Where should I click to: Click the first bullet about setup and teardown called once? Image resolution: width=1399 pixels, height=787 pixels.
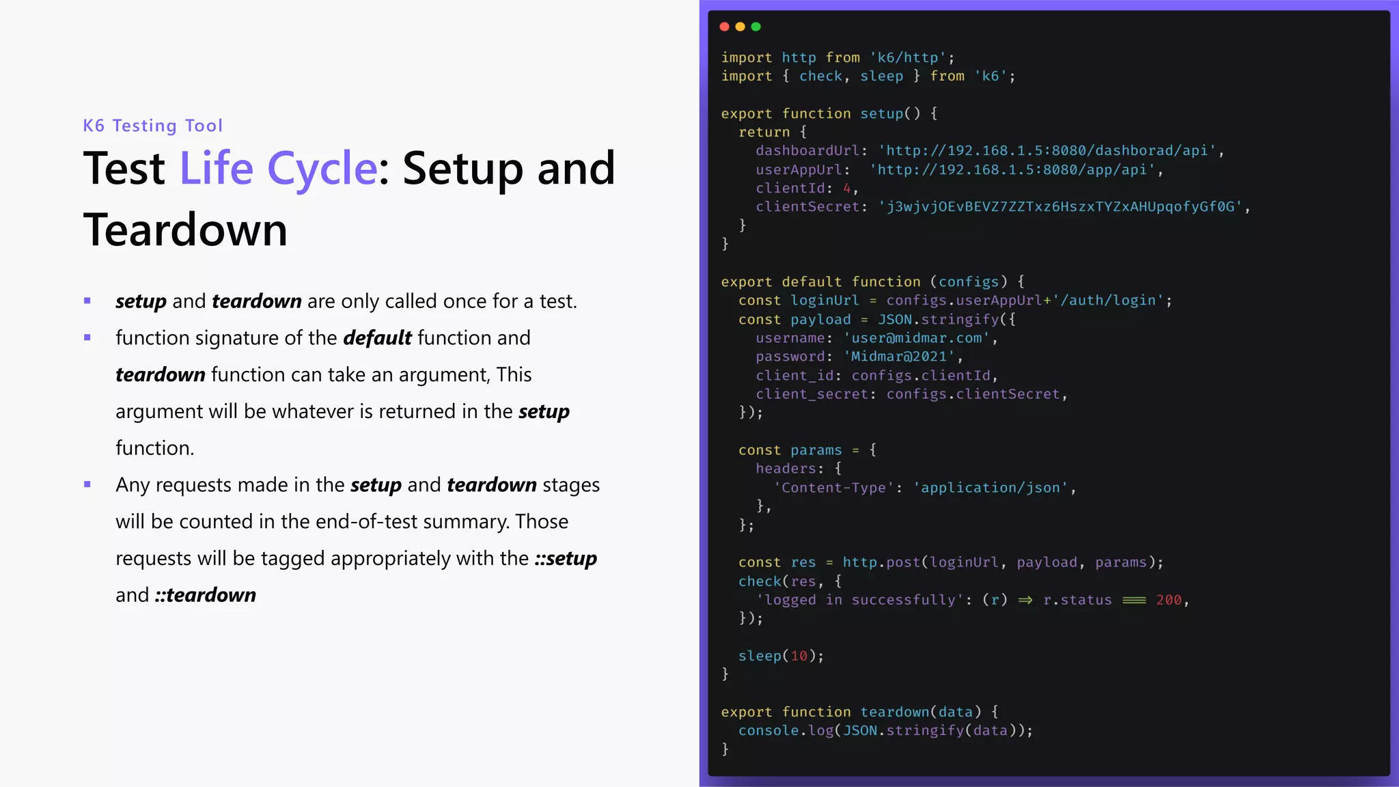click(x=346, y=301)
